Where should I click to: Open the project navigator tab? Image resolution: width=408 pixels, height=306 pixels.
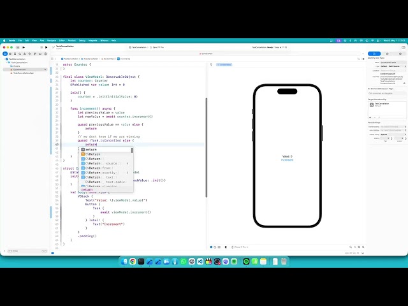tap(5, 54)
